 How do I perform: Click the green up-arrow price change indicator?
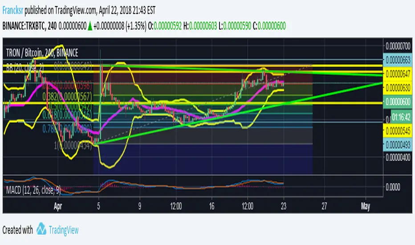(90, 26)
